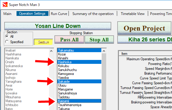The height and width of the screenshot is (110, 172).
Task: Select Sanukihuchu in stopping station list
Action: (x=79, y=70)
